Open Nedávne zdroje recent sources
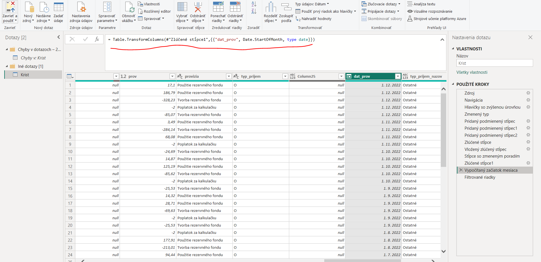The image size is (541, 262). (44, 7)
